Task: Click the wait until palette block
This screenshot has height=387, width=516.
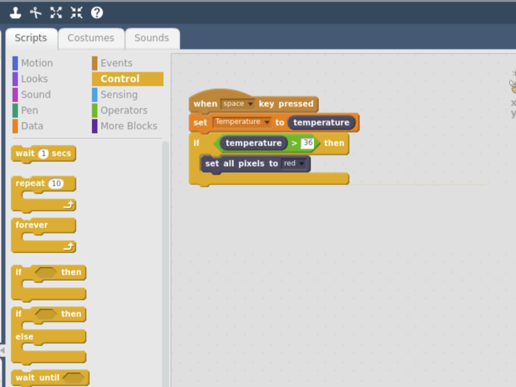Action: (50, 378)
